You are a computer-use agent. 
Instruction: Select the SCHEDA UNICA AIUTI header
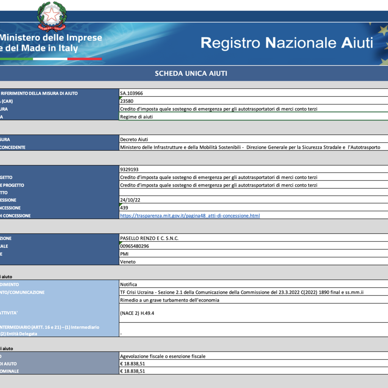191,74
